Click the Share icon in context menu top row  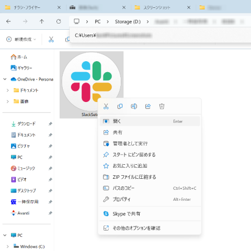(x=148, y=106)
